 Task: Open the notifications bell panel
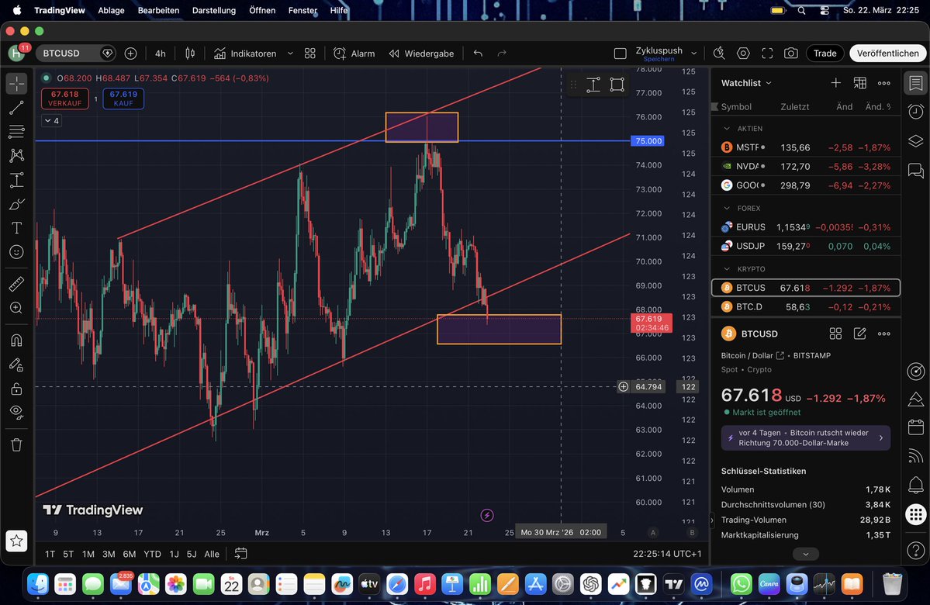pos(916,486)
